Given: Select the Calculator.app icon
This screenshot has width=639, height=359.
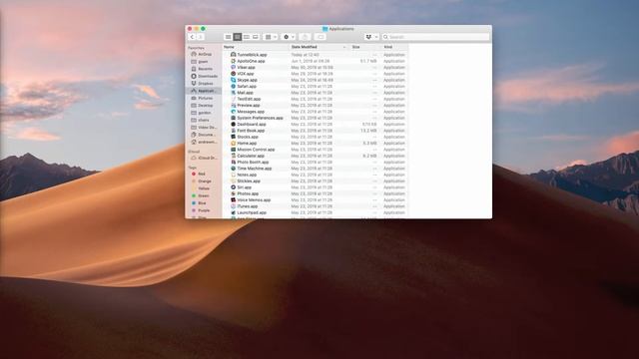Looking at the screenshot, I should pyautogui.click(x=233, y=156).
